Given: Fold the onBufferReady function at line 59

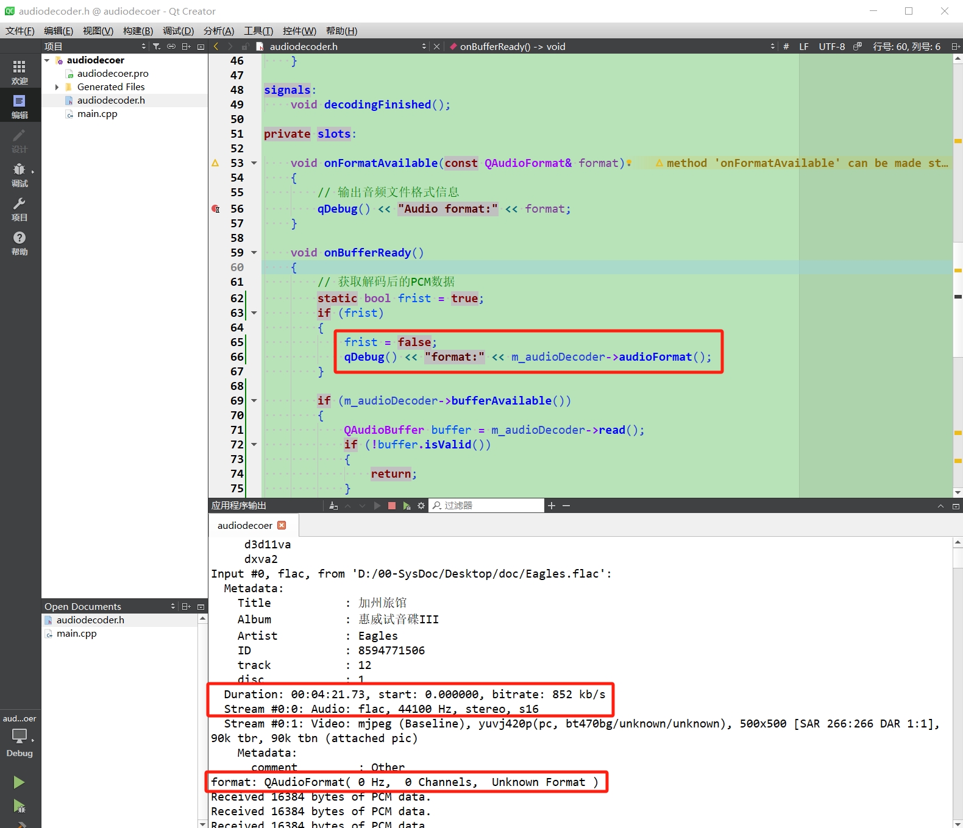Looking at the screenshot, I should pos(254,253).
